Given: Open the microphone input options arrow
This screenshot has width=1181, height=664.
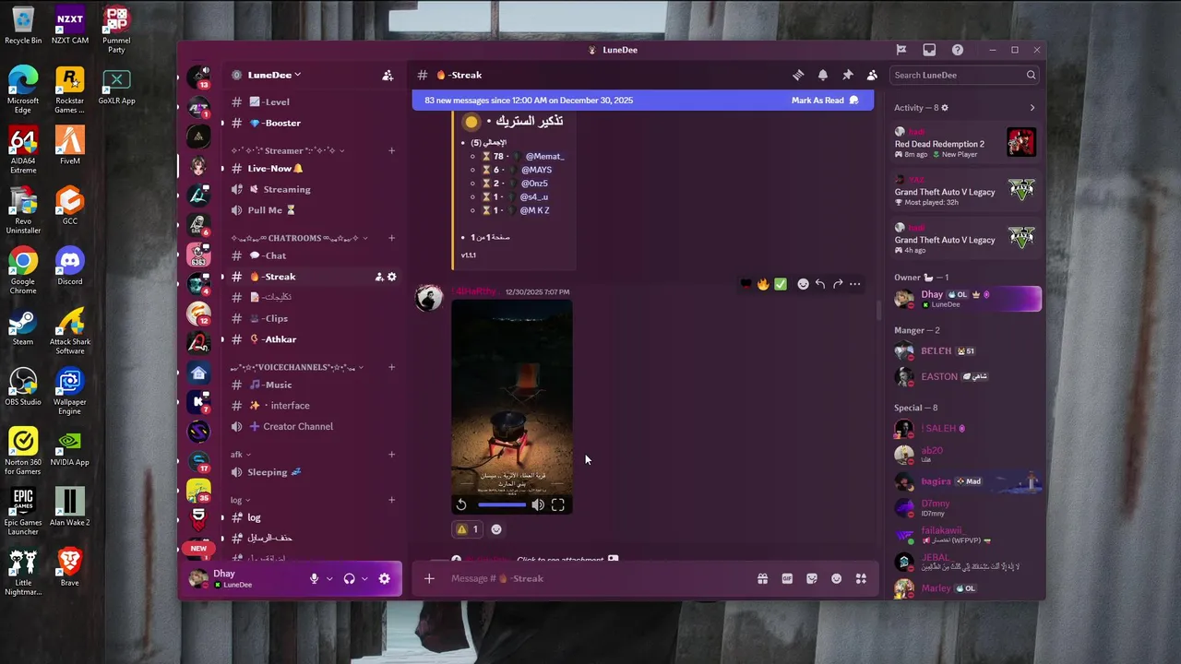Looking at the screenshot, I should pyautogui.click(x=329, y=578).
